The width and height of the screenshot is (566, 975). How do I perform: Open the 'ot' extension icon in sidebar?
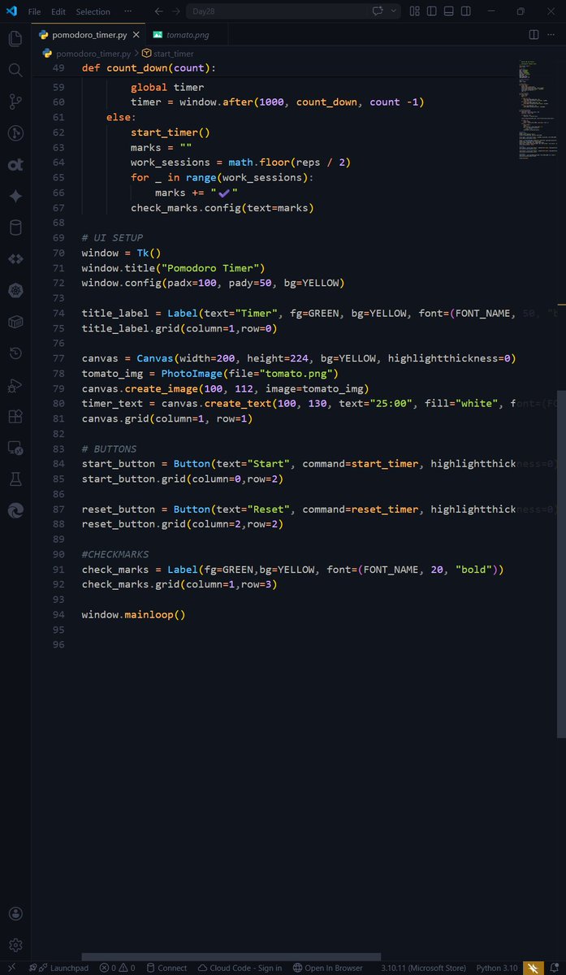point(15,165)
